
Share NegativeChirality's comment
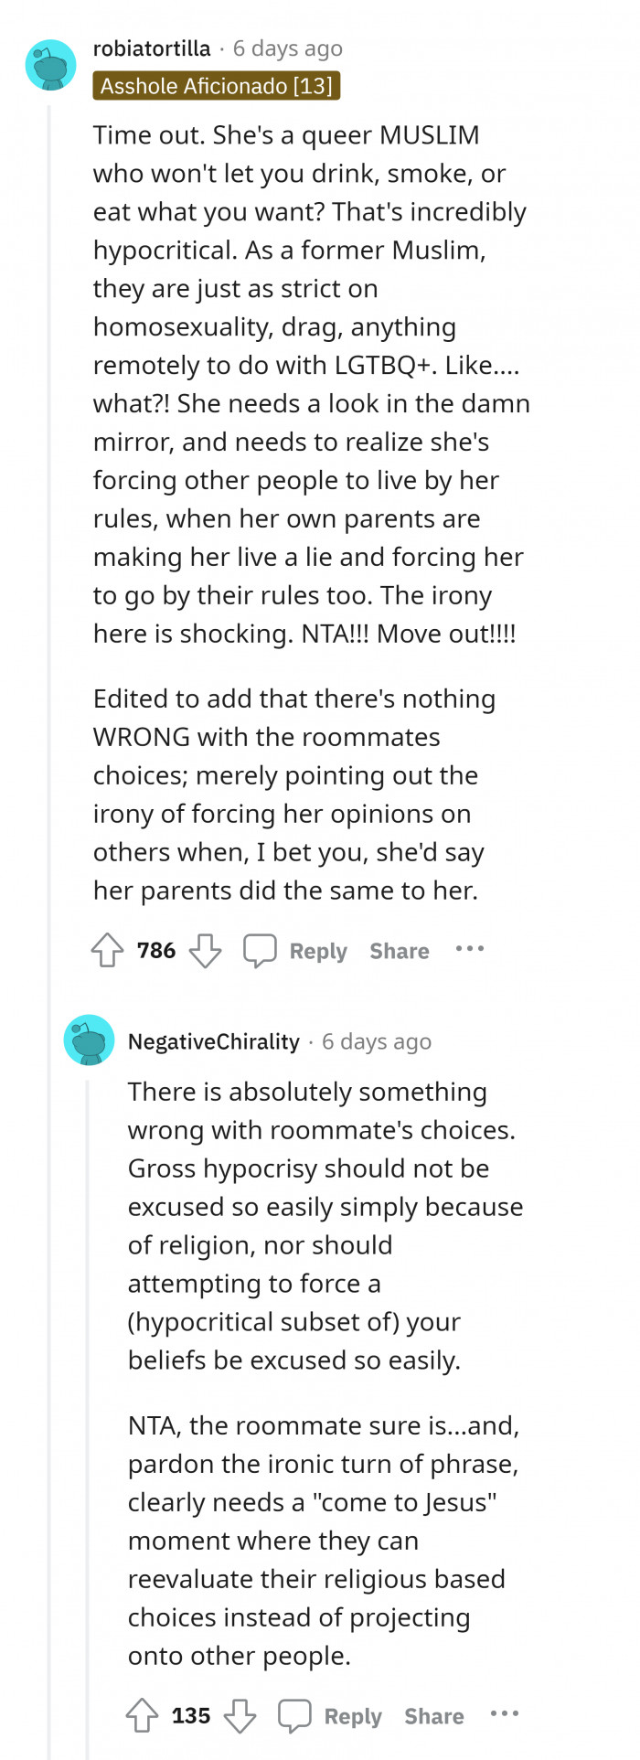[x=434, y=1716]
